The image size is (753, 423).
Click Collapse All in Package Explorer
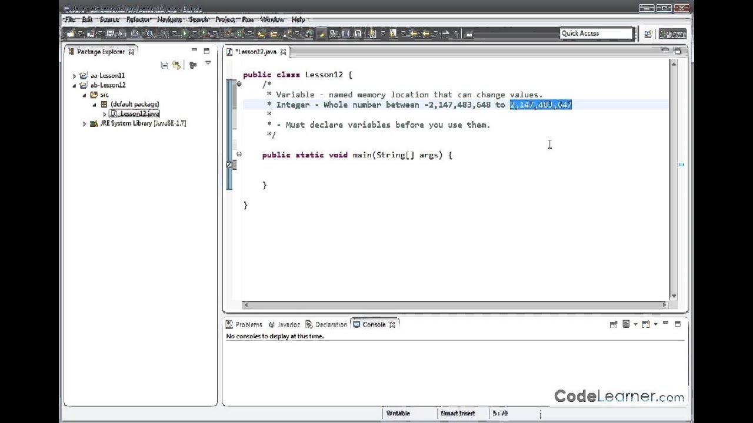tap(164, 65)
